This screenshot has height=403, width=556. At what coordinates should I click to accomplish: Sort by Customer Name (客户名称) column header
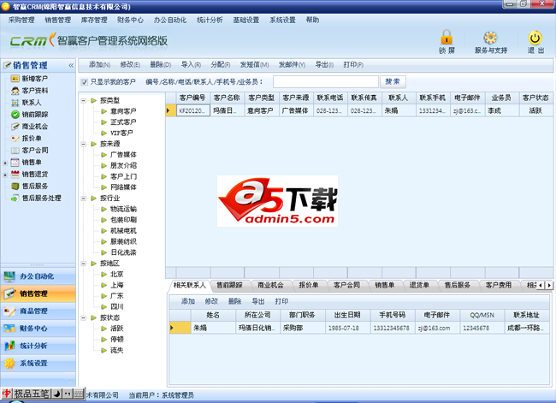click(227, 98)
